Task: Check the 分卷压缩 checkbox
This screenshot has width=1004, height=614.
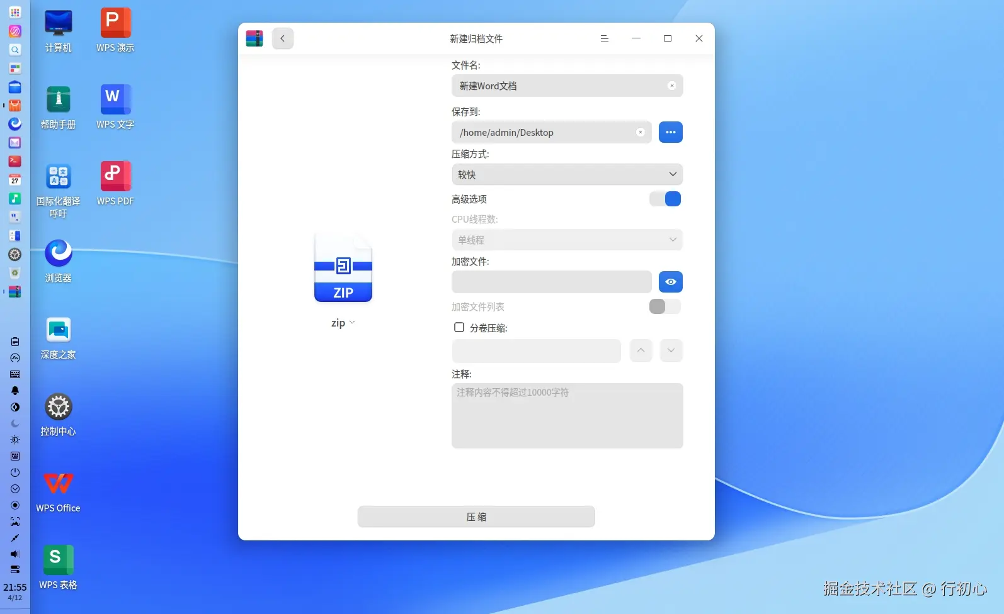Action: [x=459, y=327]
